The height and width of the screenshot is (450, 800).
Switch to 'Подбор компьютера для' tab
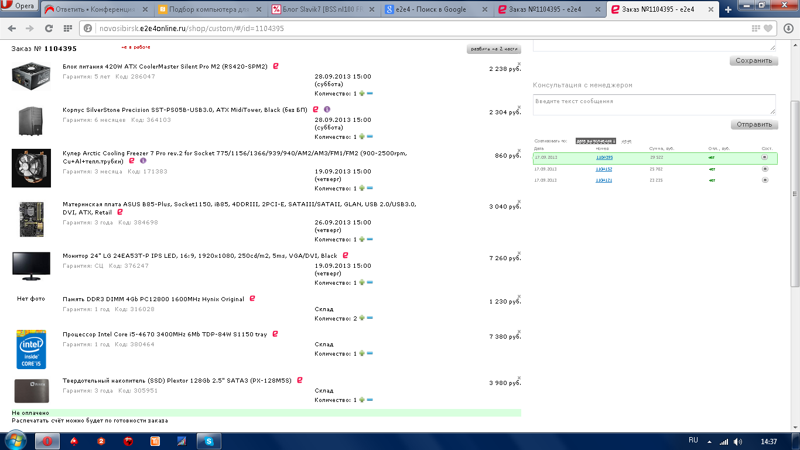click(x=211, y=9)
